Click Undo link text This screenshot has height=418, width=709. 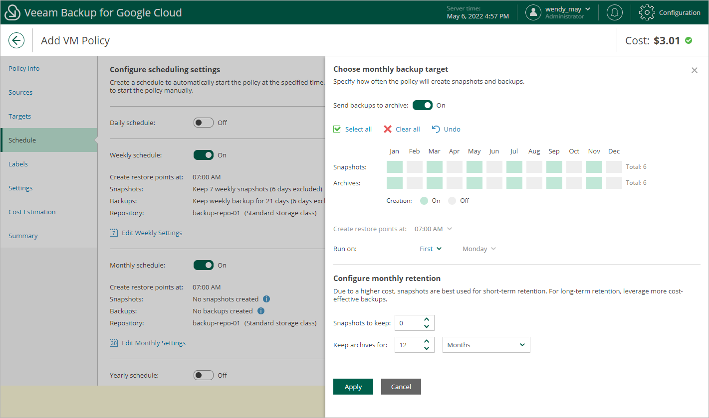click(x=452, y=129)
